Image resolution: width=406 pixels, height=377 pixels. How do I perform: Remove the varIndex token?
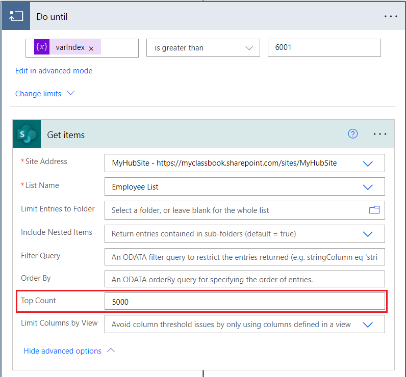pos(91,48)
